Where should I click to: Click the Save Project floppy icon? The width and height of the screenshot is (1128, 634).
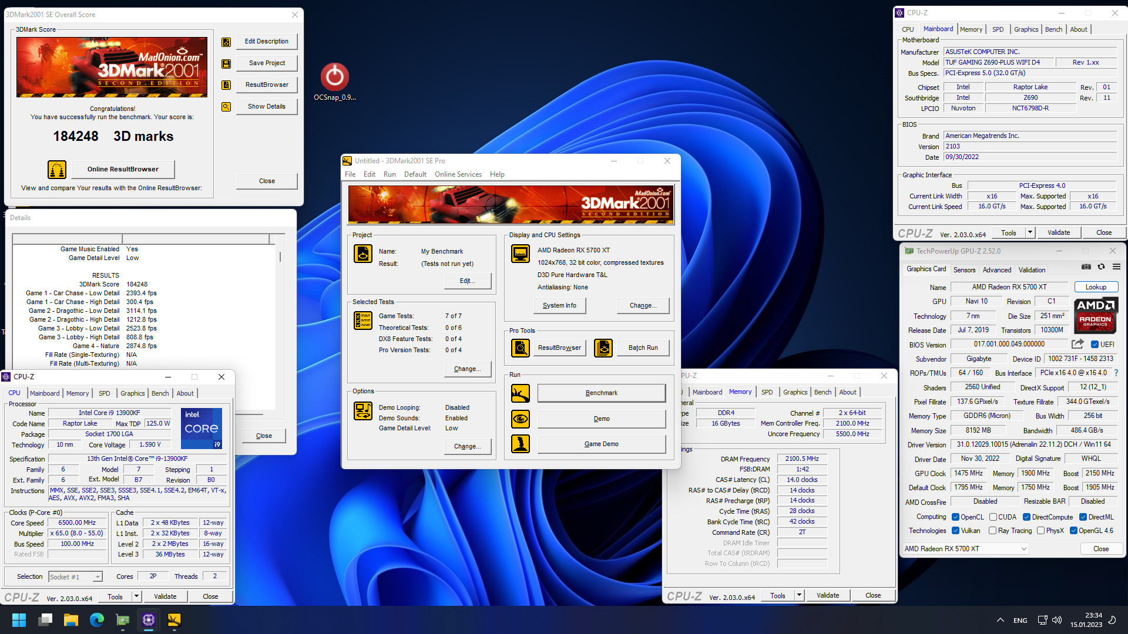pyautogui.click(x=226, y=63)
